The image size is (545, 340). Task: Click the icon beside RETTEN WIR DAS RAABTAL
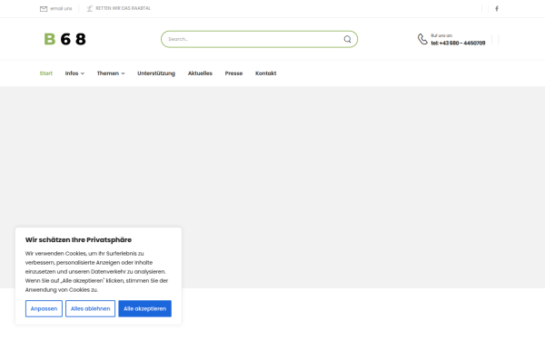[x=89, y=8]
